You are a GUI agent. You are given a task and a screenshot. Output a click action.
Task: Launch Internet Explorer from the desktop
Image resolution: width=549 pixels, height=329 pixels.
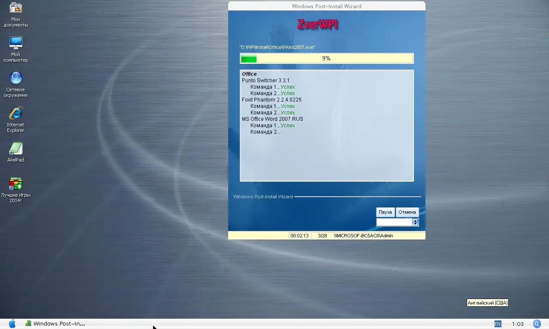[16, 120]
